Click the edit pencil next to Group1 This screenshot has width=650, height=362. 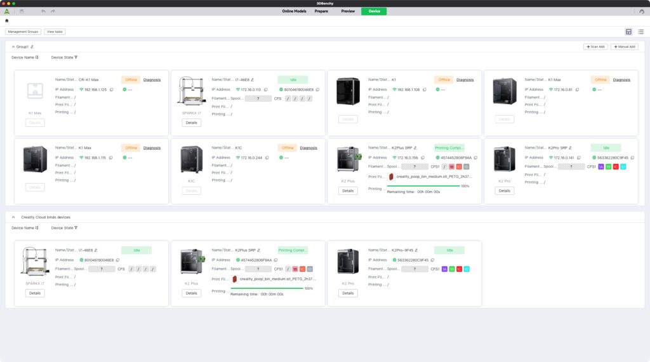32,46
